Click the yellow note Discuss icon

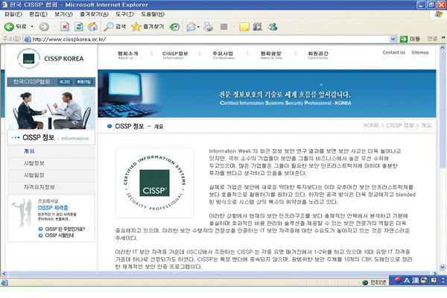coord(244,27)
